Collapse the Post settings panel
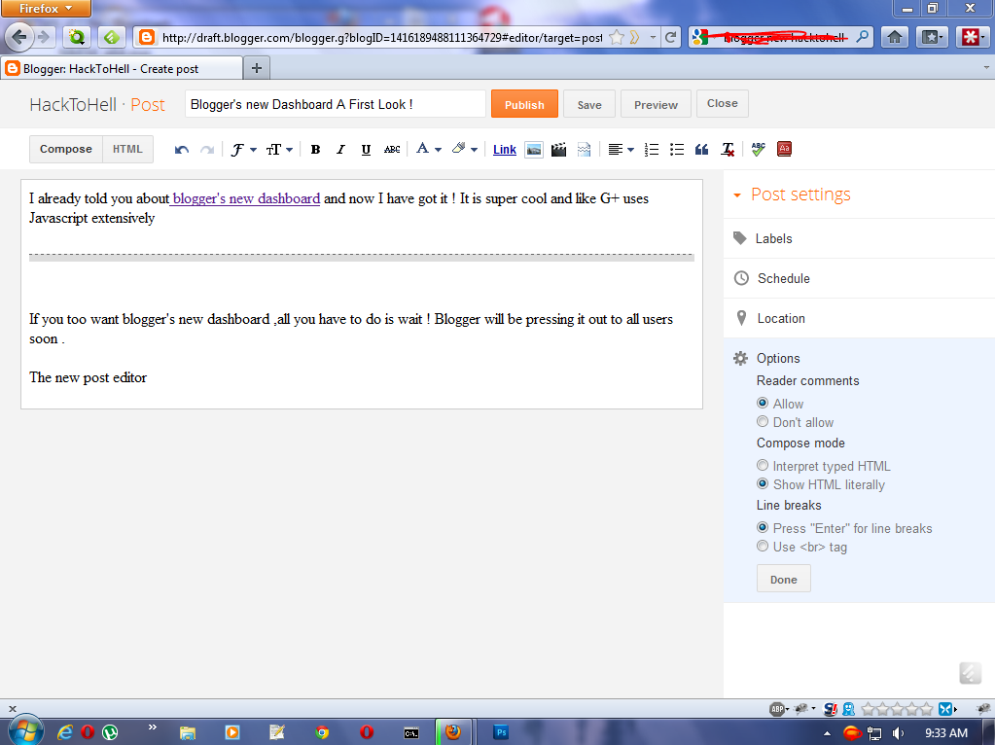995x745 pixels. coord(736,195)
